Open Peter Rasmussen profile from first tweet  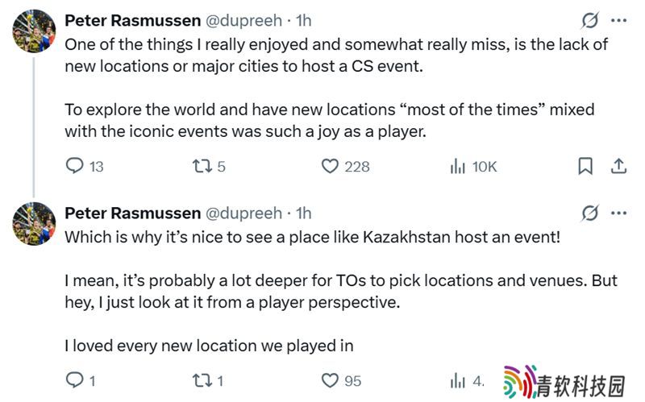(x=132, y=19)
